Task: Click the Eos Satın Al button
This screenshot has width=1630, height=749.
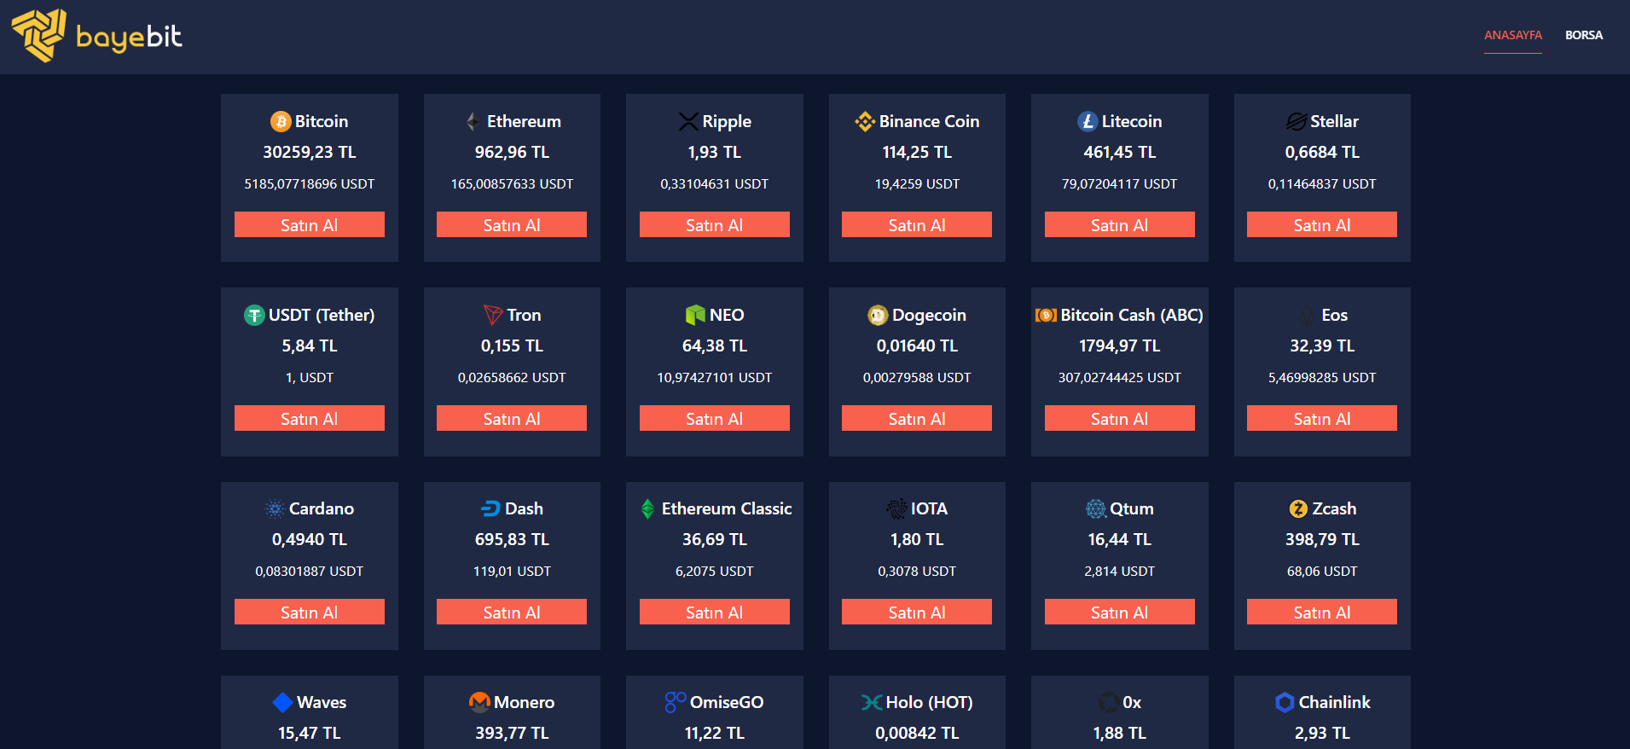Action: pos(1322,418)
